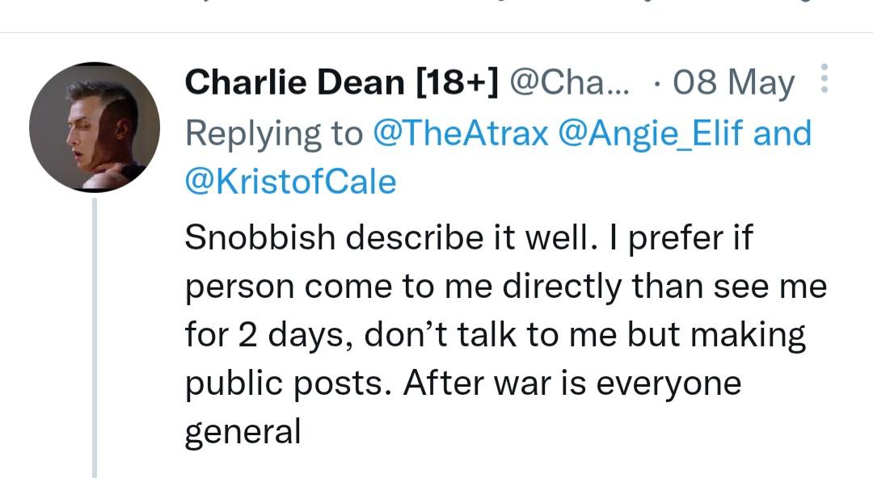Select the vertical thread line below the avatar
873x478 pixels.
[95, 338]
